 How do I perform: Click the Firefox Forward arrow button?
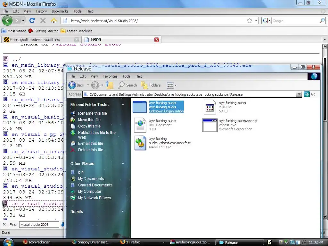[17, 20]
